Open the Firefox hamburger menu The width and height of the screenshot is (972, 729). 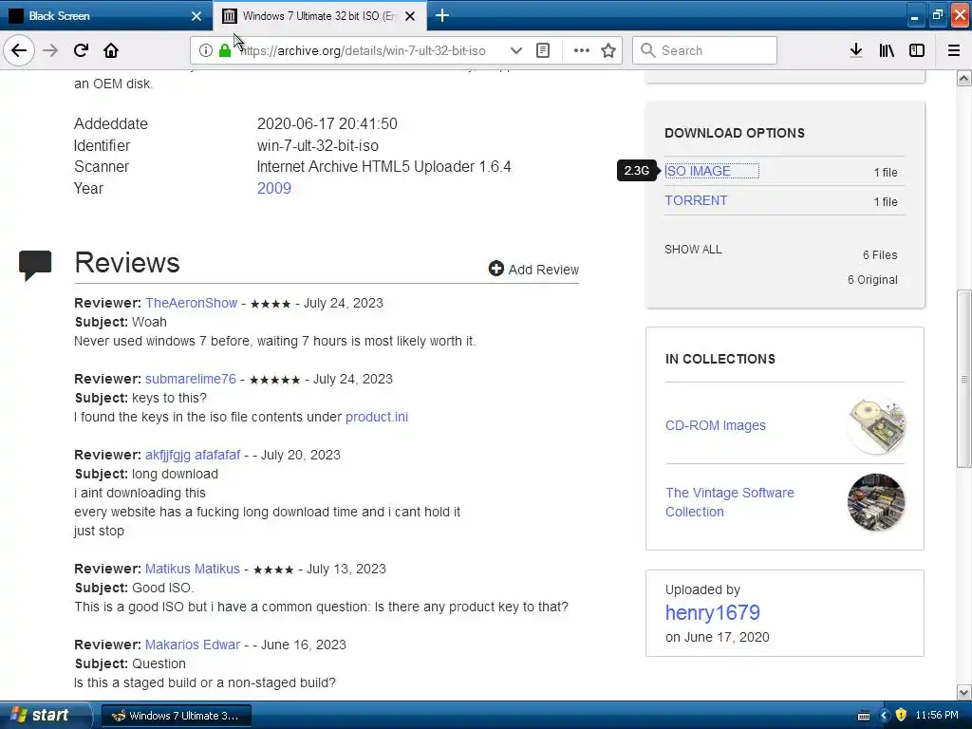click(954, 50)
